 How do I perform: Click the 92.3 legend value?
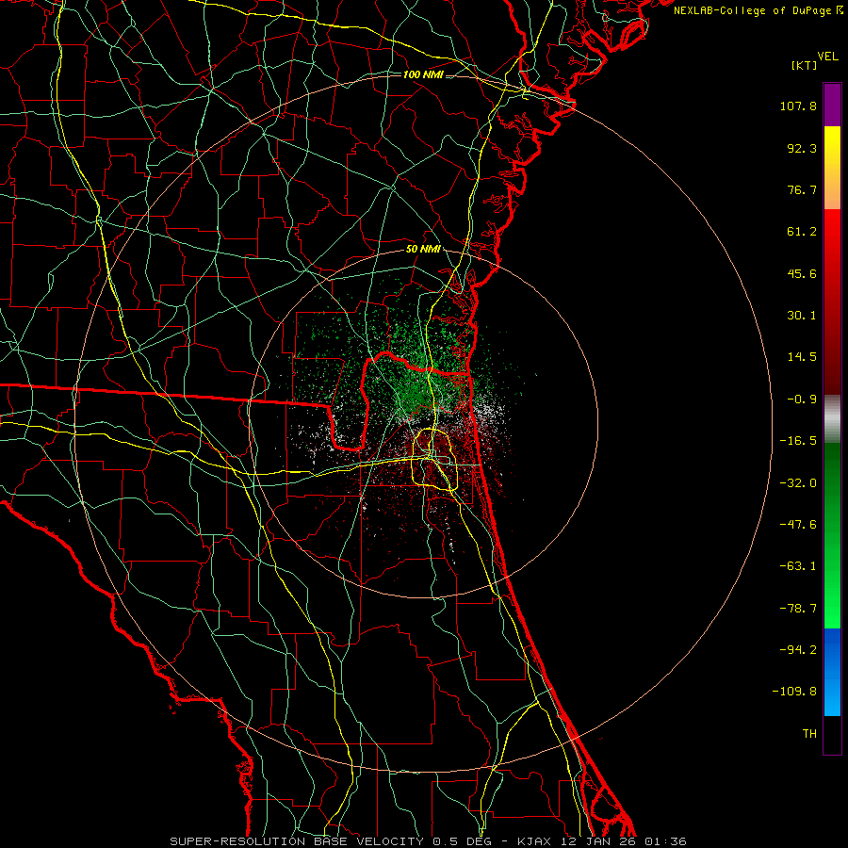point(802,148)
